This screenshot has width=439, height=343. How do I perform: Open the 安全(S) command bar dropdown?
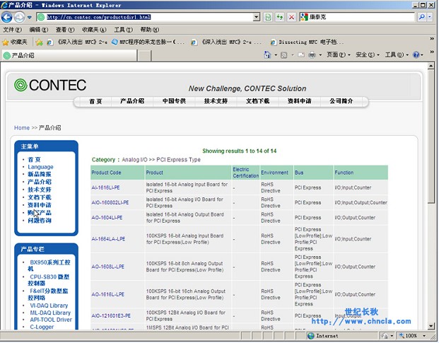click(x=368, y=54)
